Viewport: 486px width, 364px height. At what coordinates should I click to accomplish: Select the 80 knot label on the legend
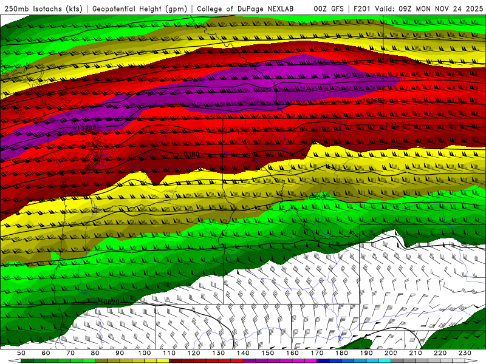click(x=95, y=353)
